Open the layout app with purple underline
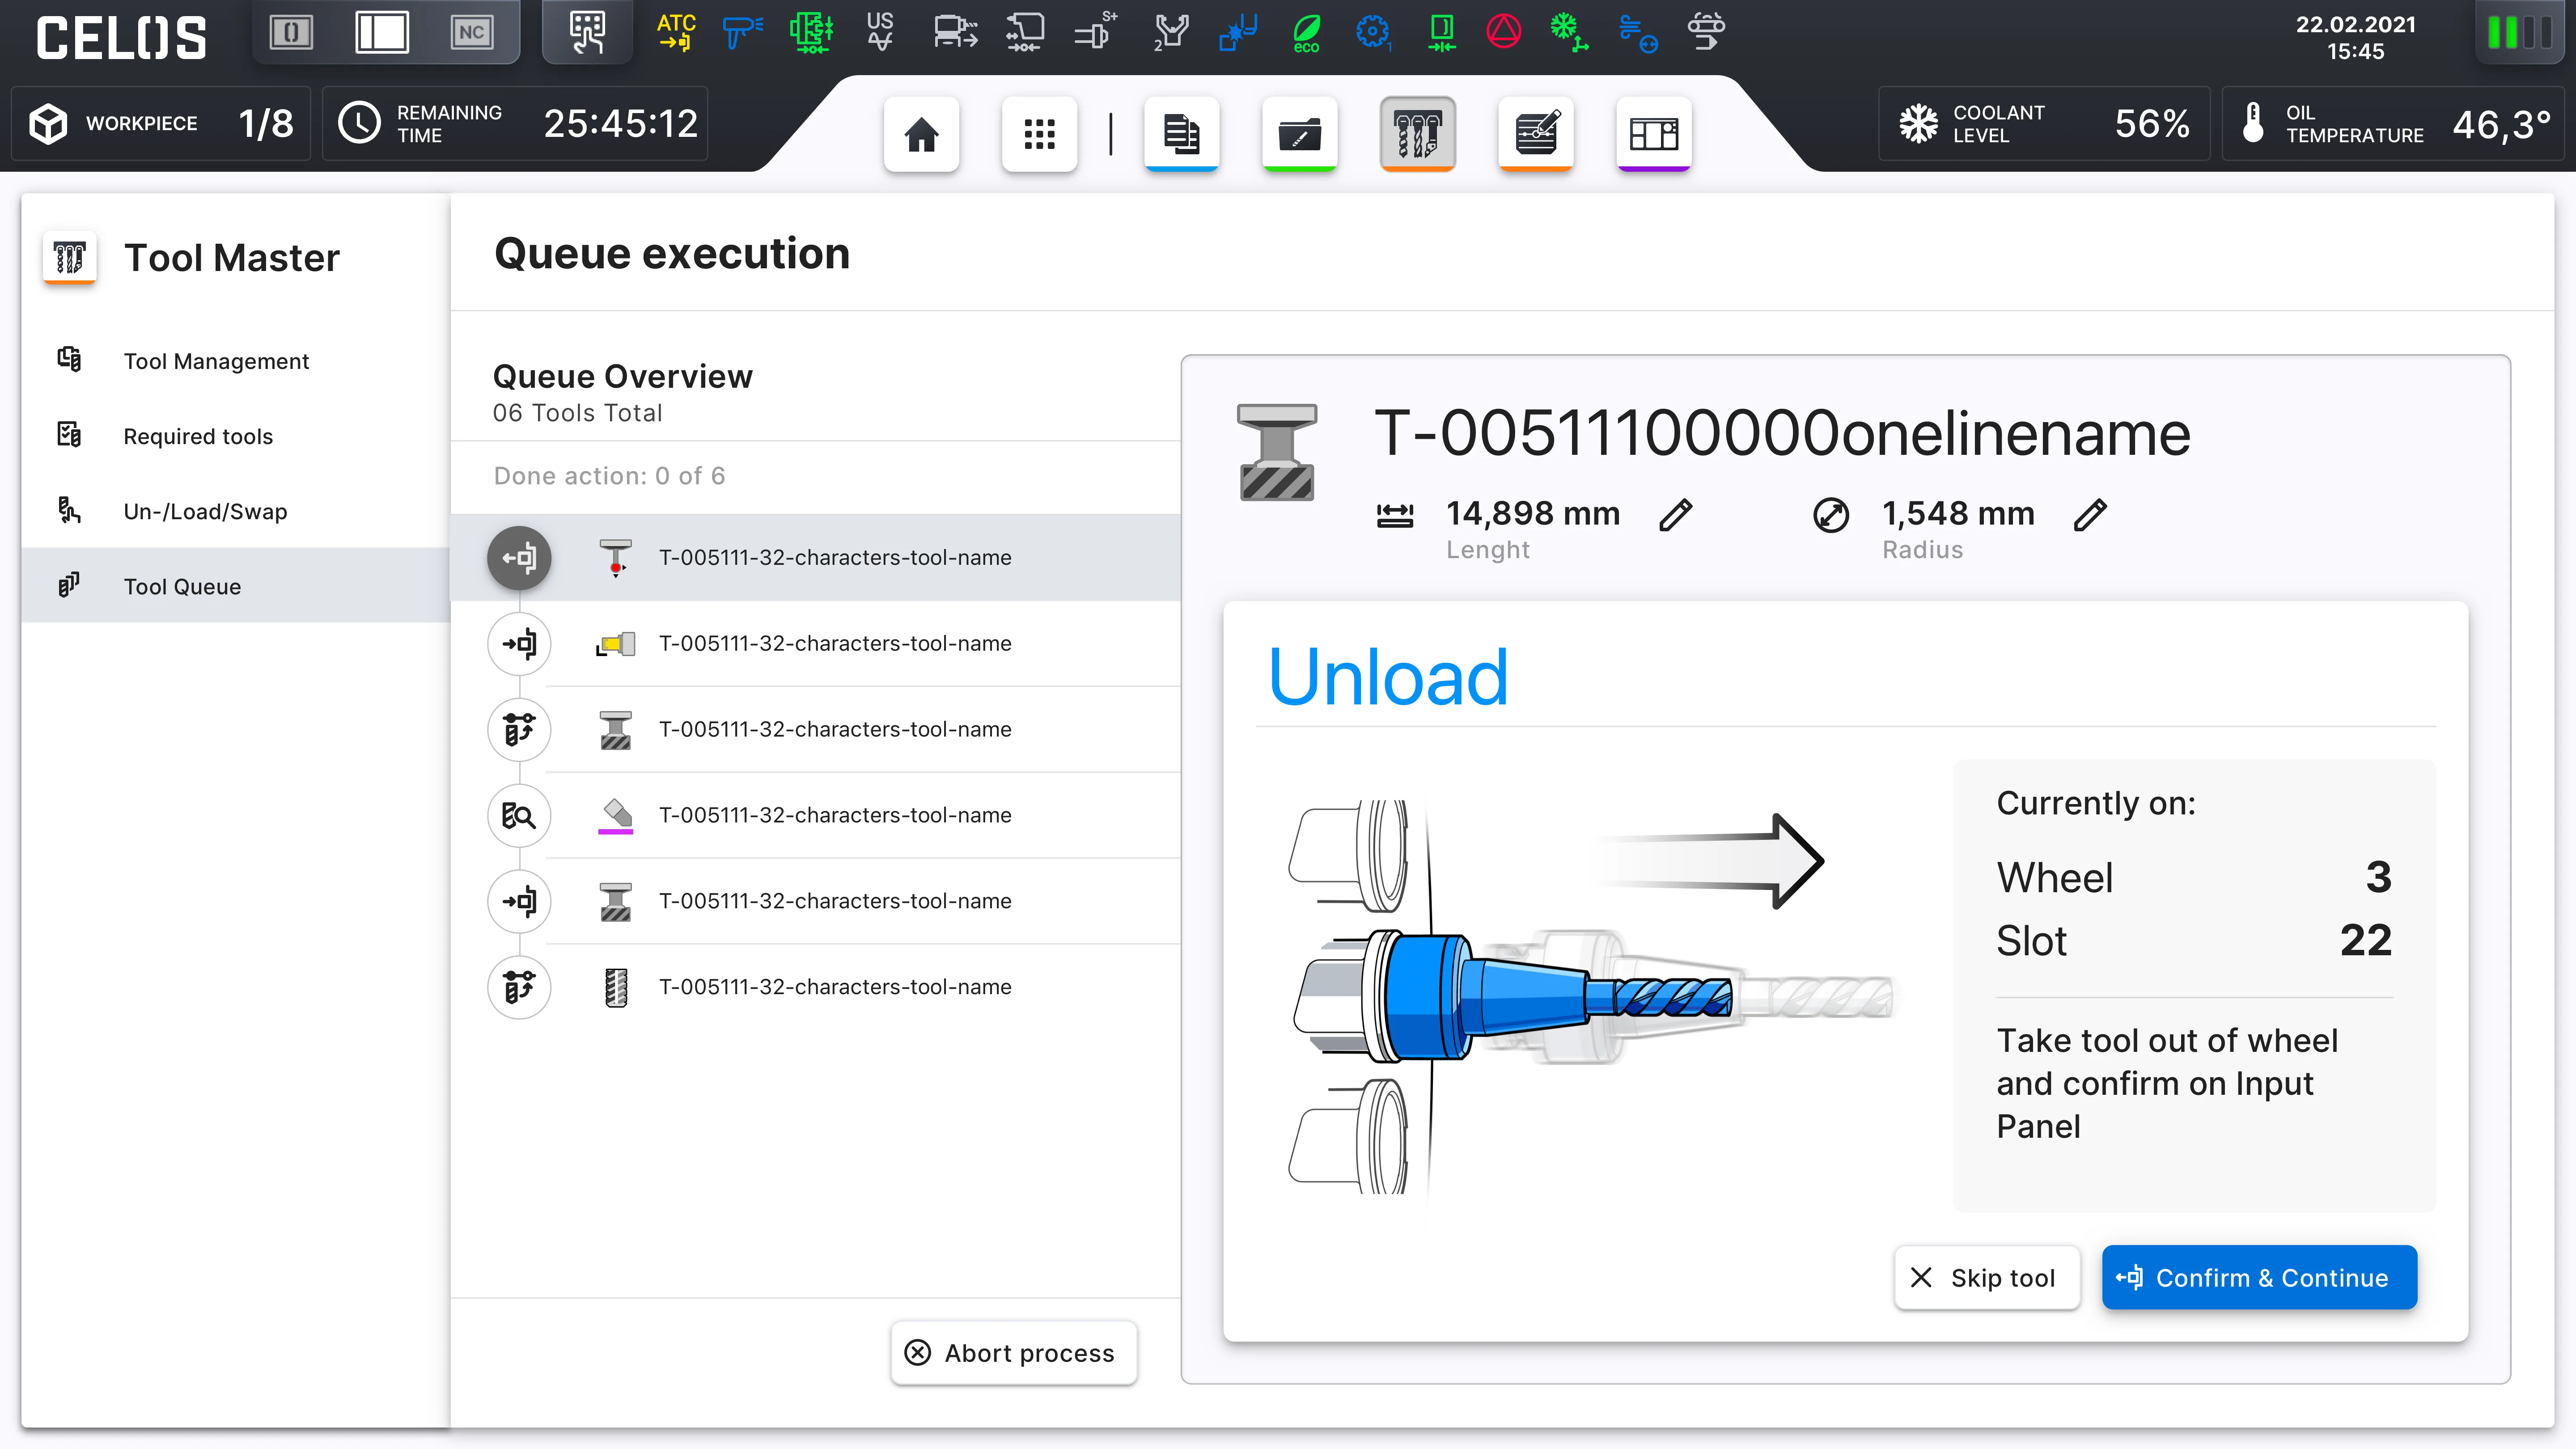This screenshot has height=1449, width=2576. [1653, 134]
